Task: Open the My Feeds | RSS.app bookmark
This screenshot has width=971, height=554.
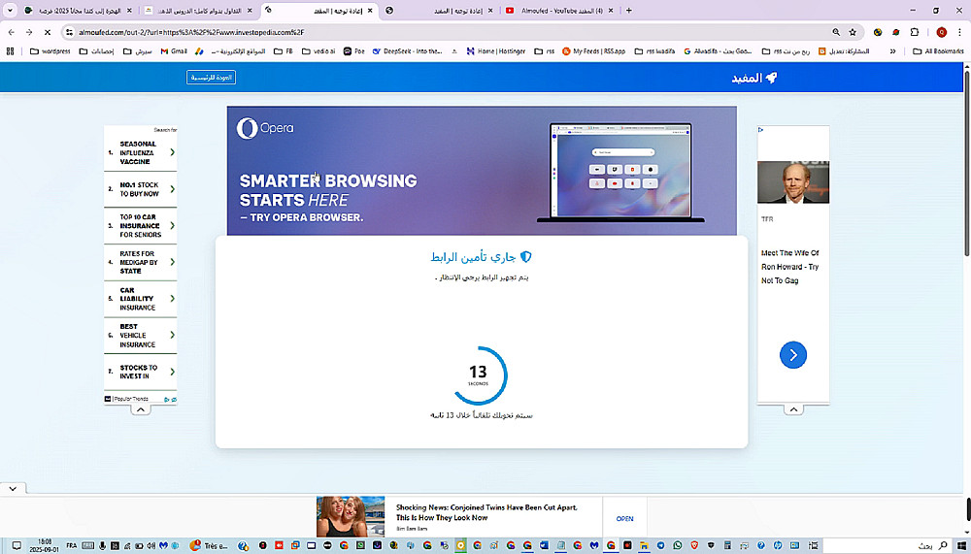Action: pos(594,51)
